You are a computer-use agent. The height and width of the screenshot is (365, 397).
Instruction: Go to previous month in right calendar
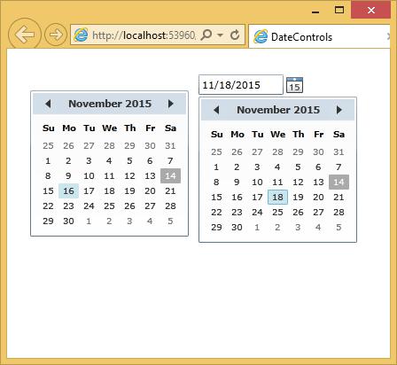216,110
